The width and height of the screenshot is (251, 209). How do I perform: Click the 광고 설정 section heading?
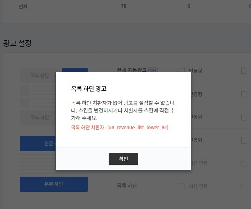[17, 43]
